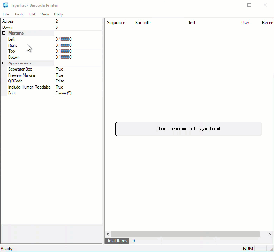Image resolution: width=274 pixels, height=252 pixels.
Task: Open the File menu
Action: (x=6, y=14)
